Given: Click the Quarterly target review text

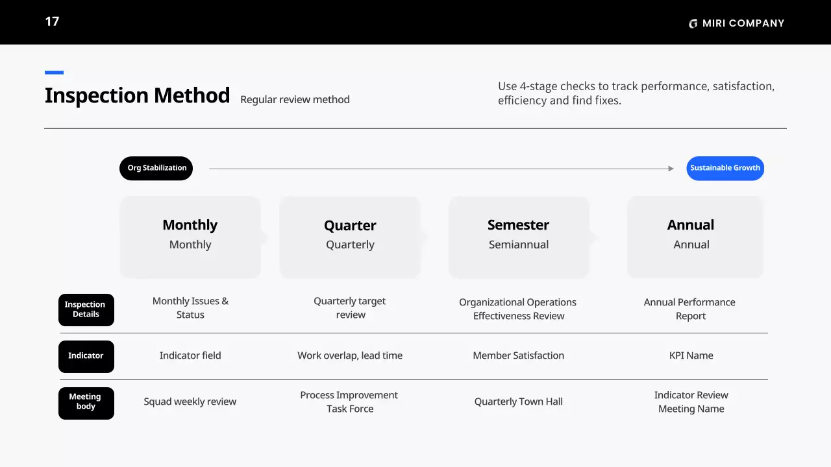Looking at the screenshot, I should pos(350,308).
